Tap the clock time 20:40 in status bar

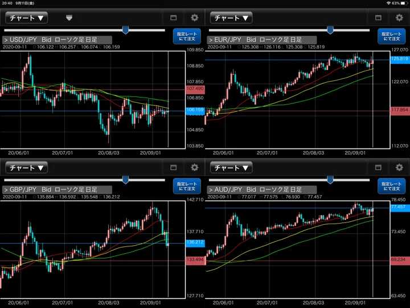[x=7, y=3]
